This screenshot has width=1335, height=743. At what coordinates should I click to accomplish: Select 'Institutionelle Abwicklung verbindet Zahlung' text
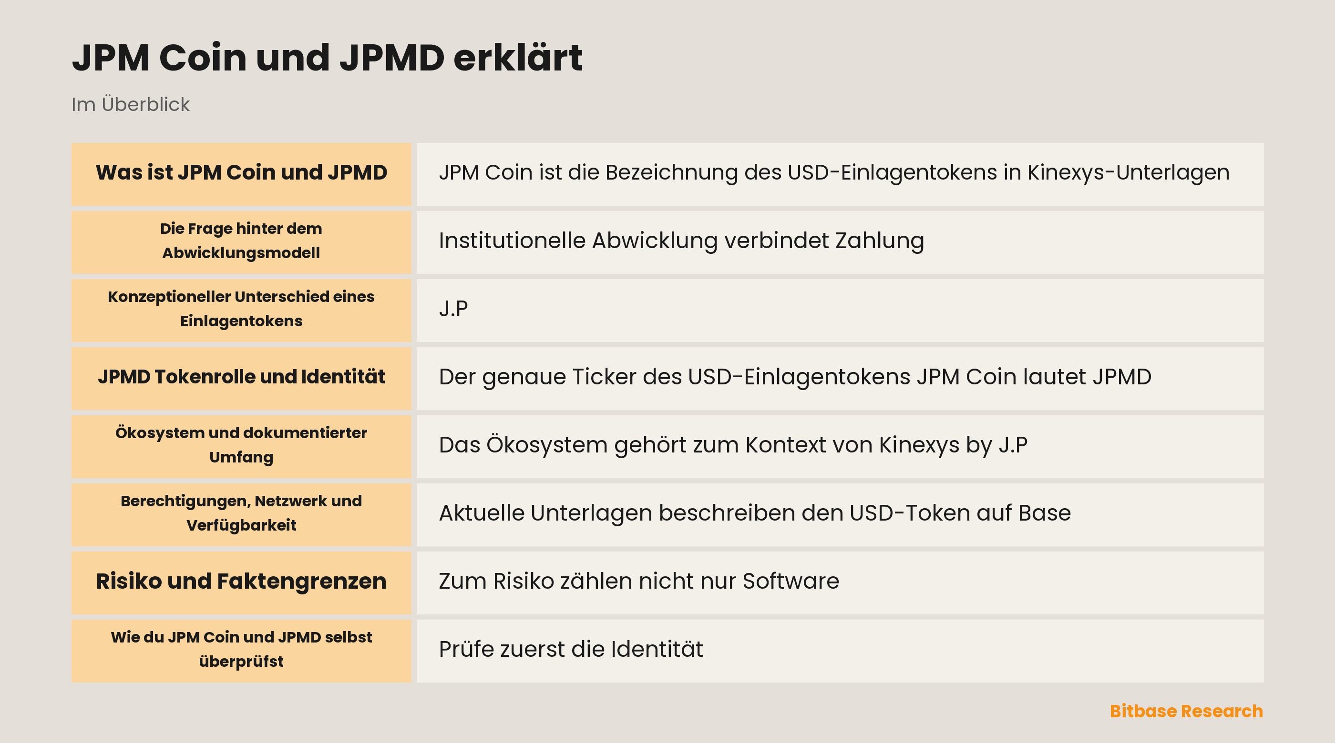pos(681,241)
